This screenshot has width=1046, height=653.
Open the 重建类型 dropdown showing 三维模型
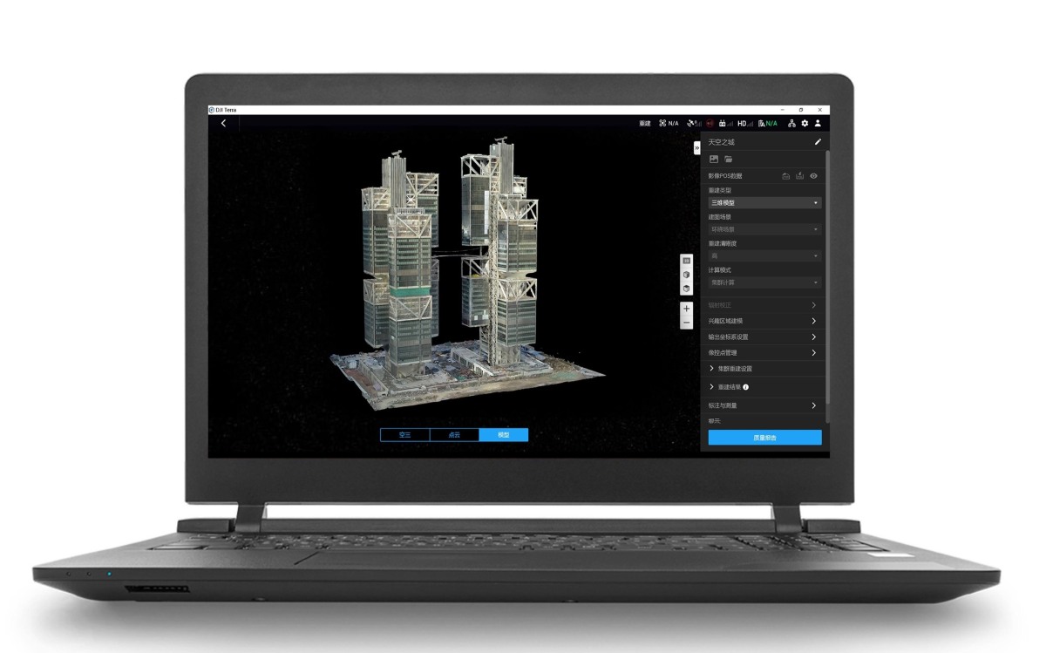click(x=763, y=202)
